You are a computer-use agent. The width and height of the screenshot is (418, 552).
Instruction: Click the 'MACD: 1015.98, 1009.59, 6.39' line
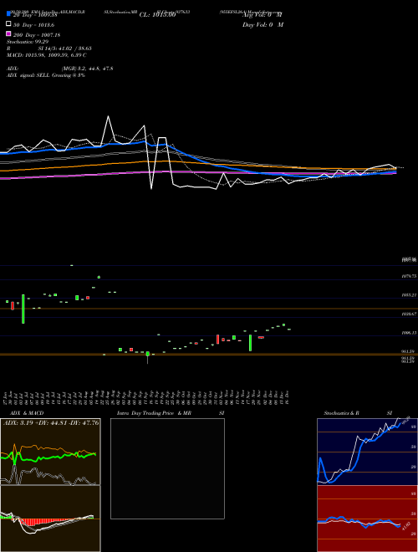(47, 55)
